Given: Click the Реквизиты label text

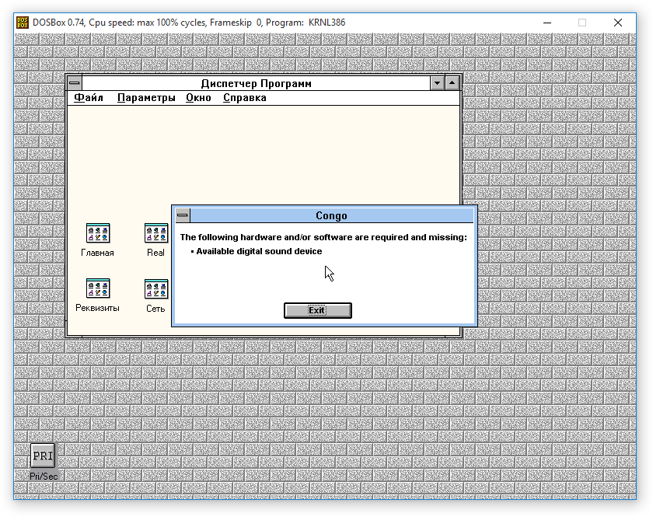Looking at the screenshot, I should 97,308.
